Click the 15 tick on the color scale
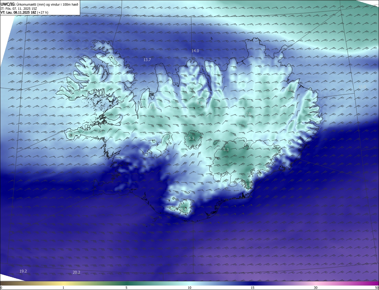The image size is (379, 290). coord(253,288)
